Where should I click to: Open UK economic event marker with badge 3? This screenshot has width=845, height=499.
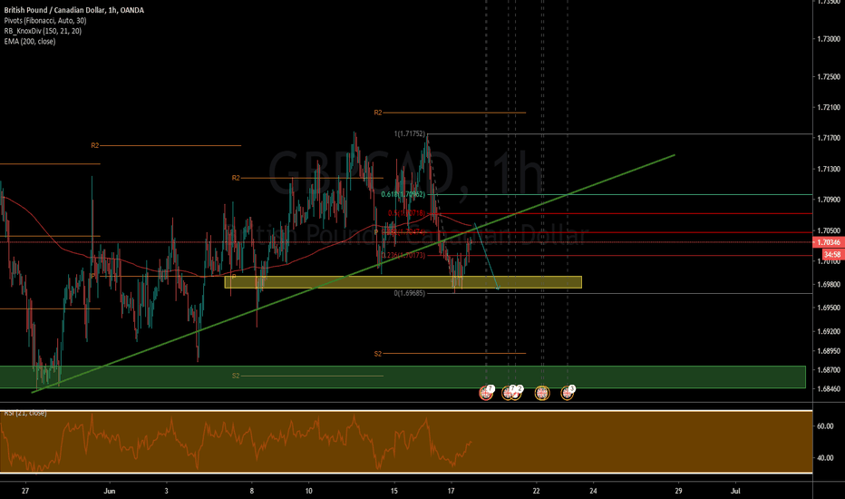tap(567, 393)
